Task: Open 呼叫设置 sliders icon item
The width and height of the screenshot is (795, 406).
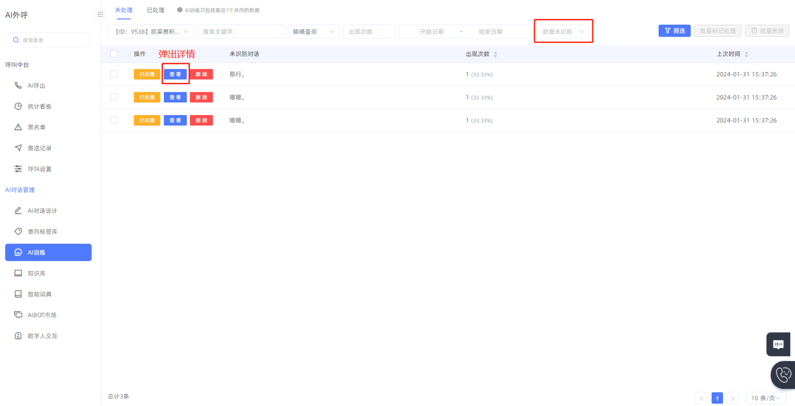Action: pyautogui.click(x=18, y=169)
